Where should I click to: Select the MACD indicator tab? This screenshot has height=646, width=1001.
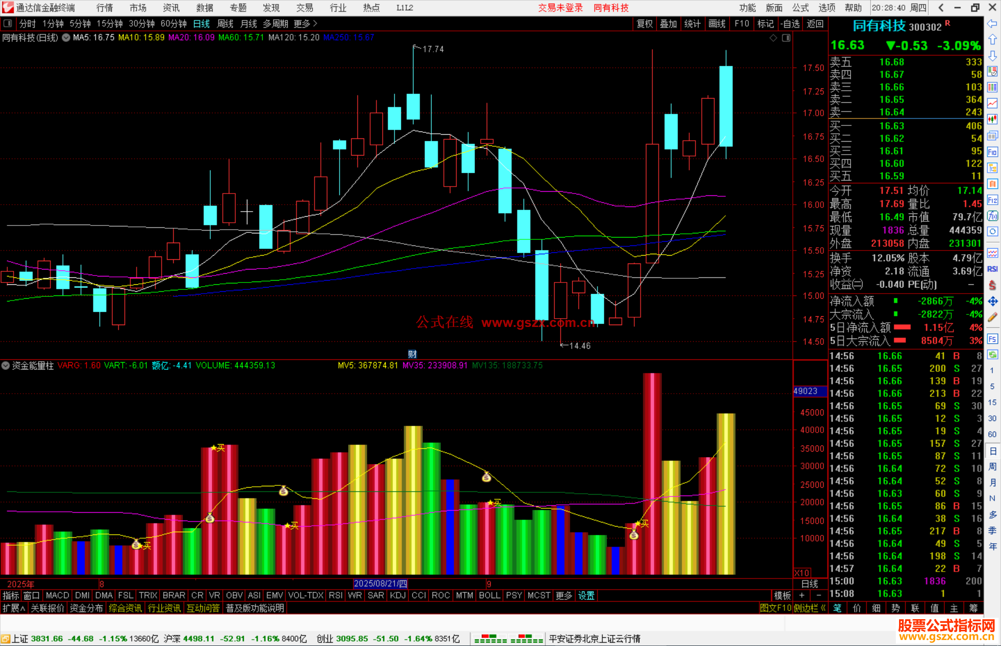57,596
